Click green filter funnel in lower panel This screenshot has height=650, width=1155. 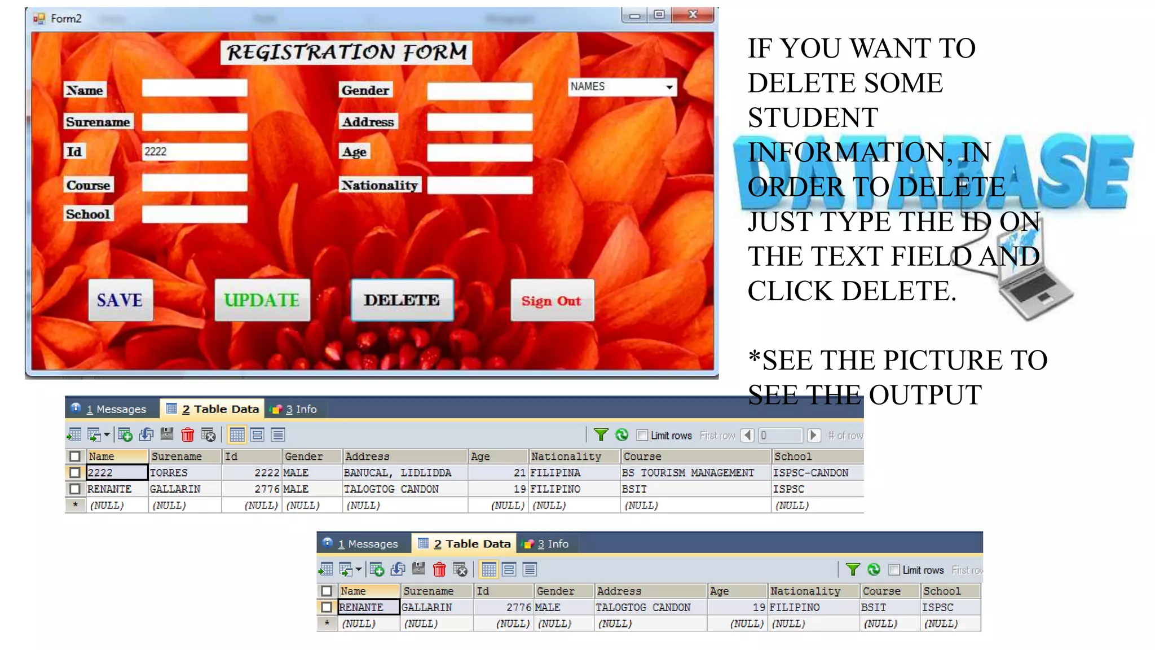click(853, 569)
